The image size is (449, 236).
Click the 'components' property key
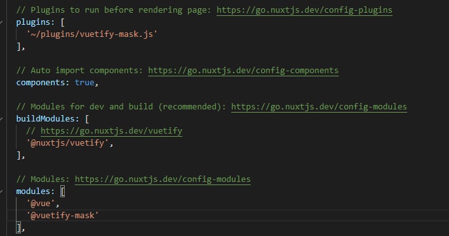41,83
